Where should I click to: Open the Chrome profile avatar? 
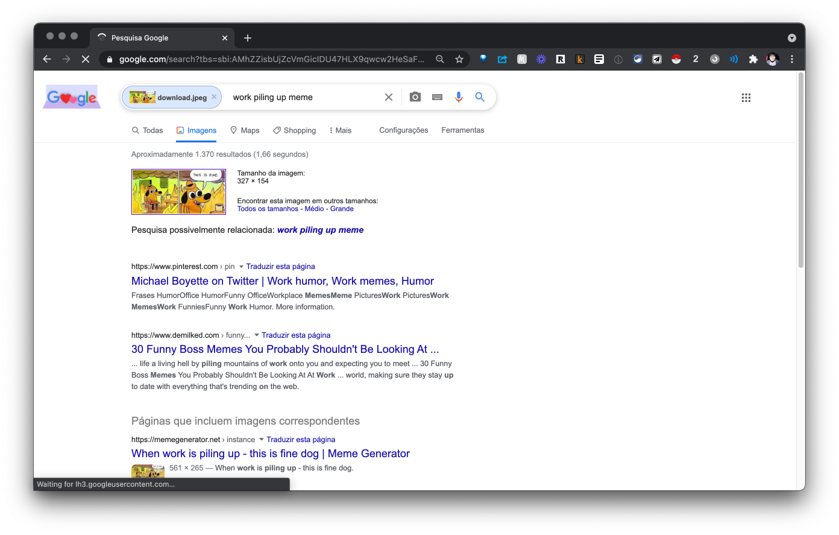click(x=773, y=59)
